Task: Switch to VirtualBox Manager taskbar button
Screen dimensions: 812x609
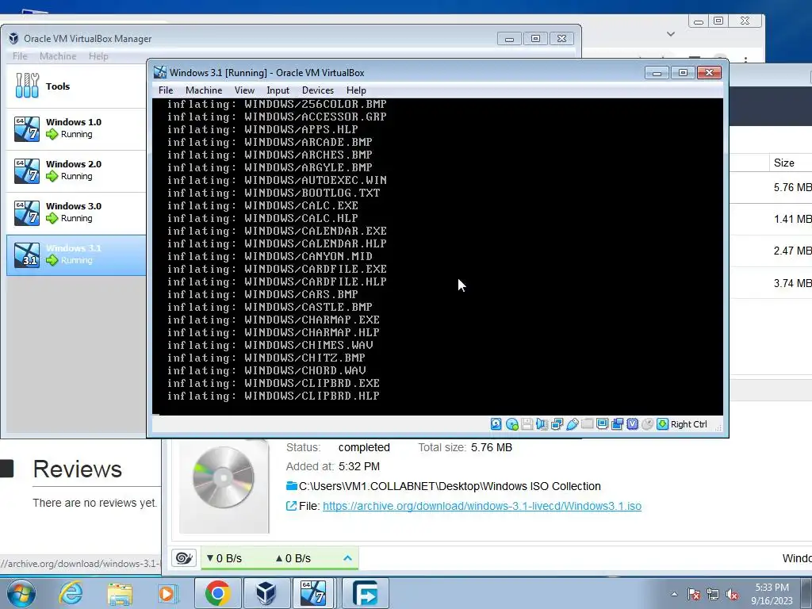Action: click(x=266, y=593)
